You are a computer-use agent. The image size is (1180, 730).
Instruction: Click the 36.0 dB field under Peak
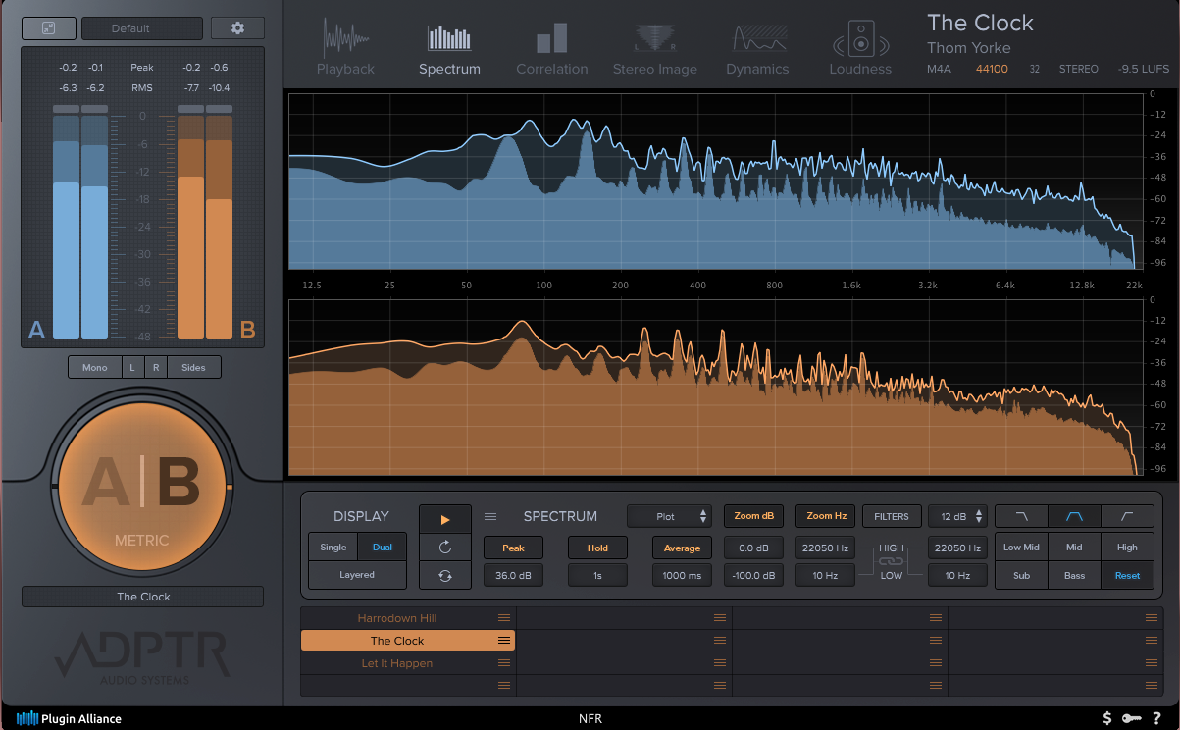[x=513, y=576]
